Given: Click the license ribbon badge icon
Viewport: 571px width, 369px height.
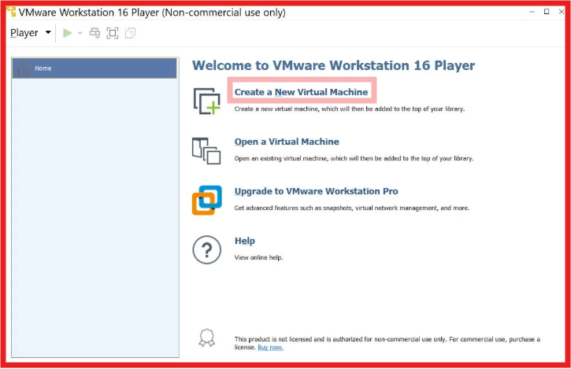Looking at the screenshot, I should [x=206, y=339].
